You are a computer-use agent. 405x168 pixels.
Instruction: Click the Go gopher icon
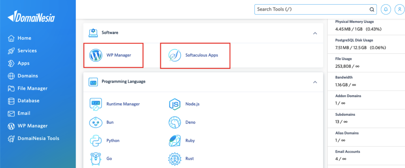coord(96,159)
